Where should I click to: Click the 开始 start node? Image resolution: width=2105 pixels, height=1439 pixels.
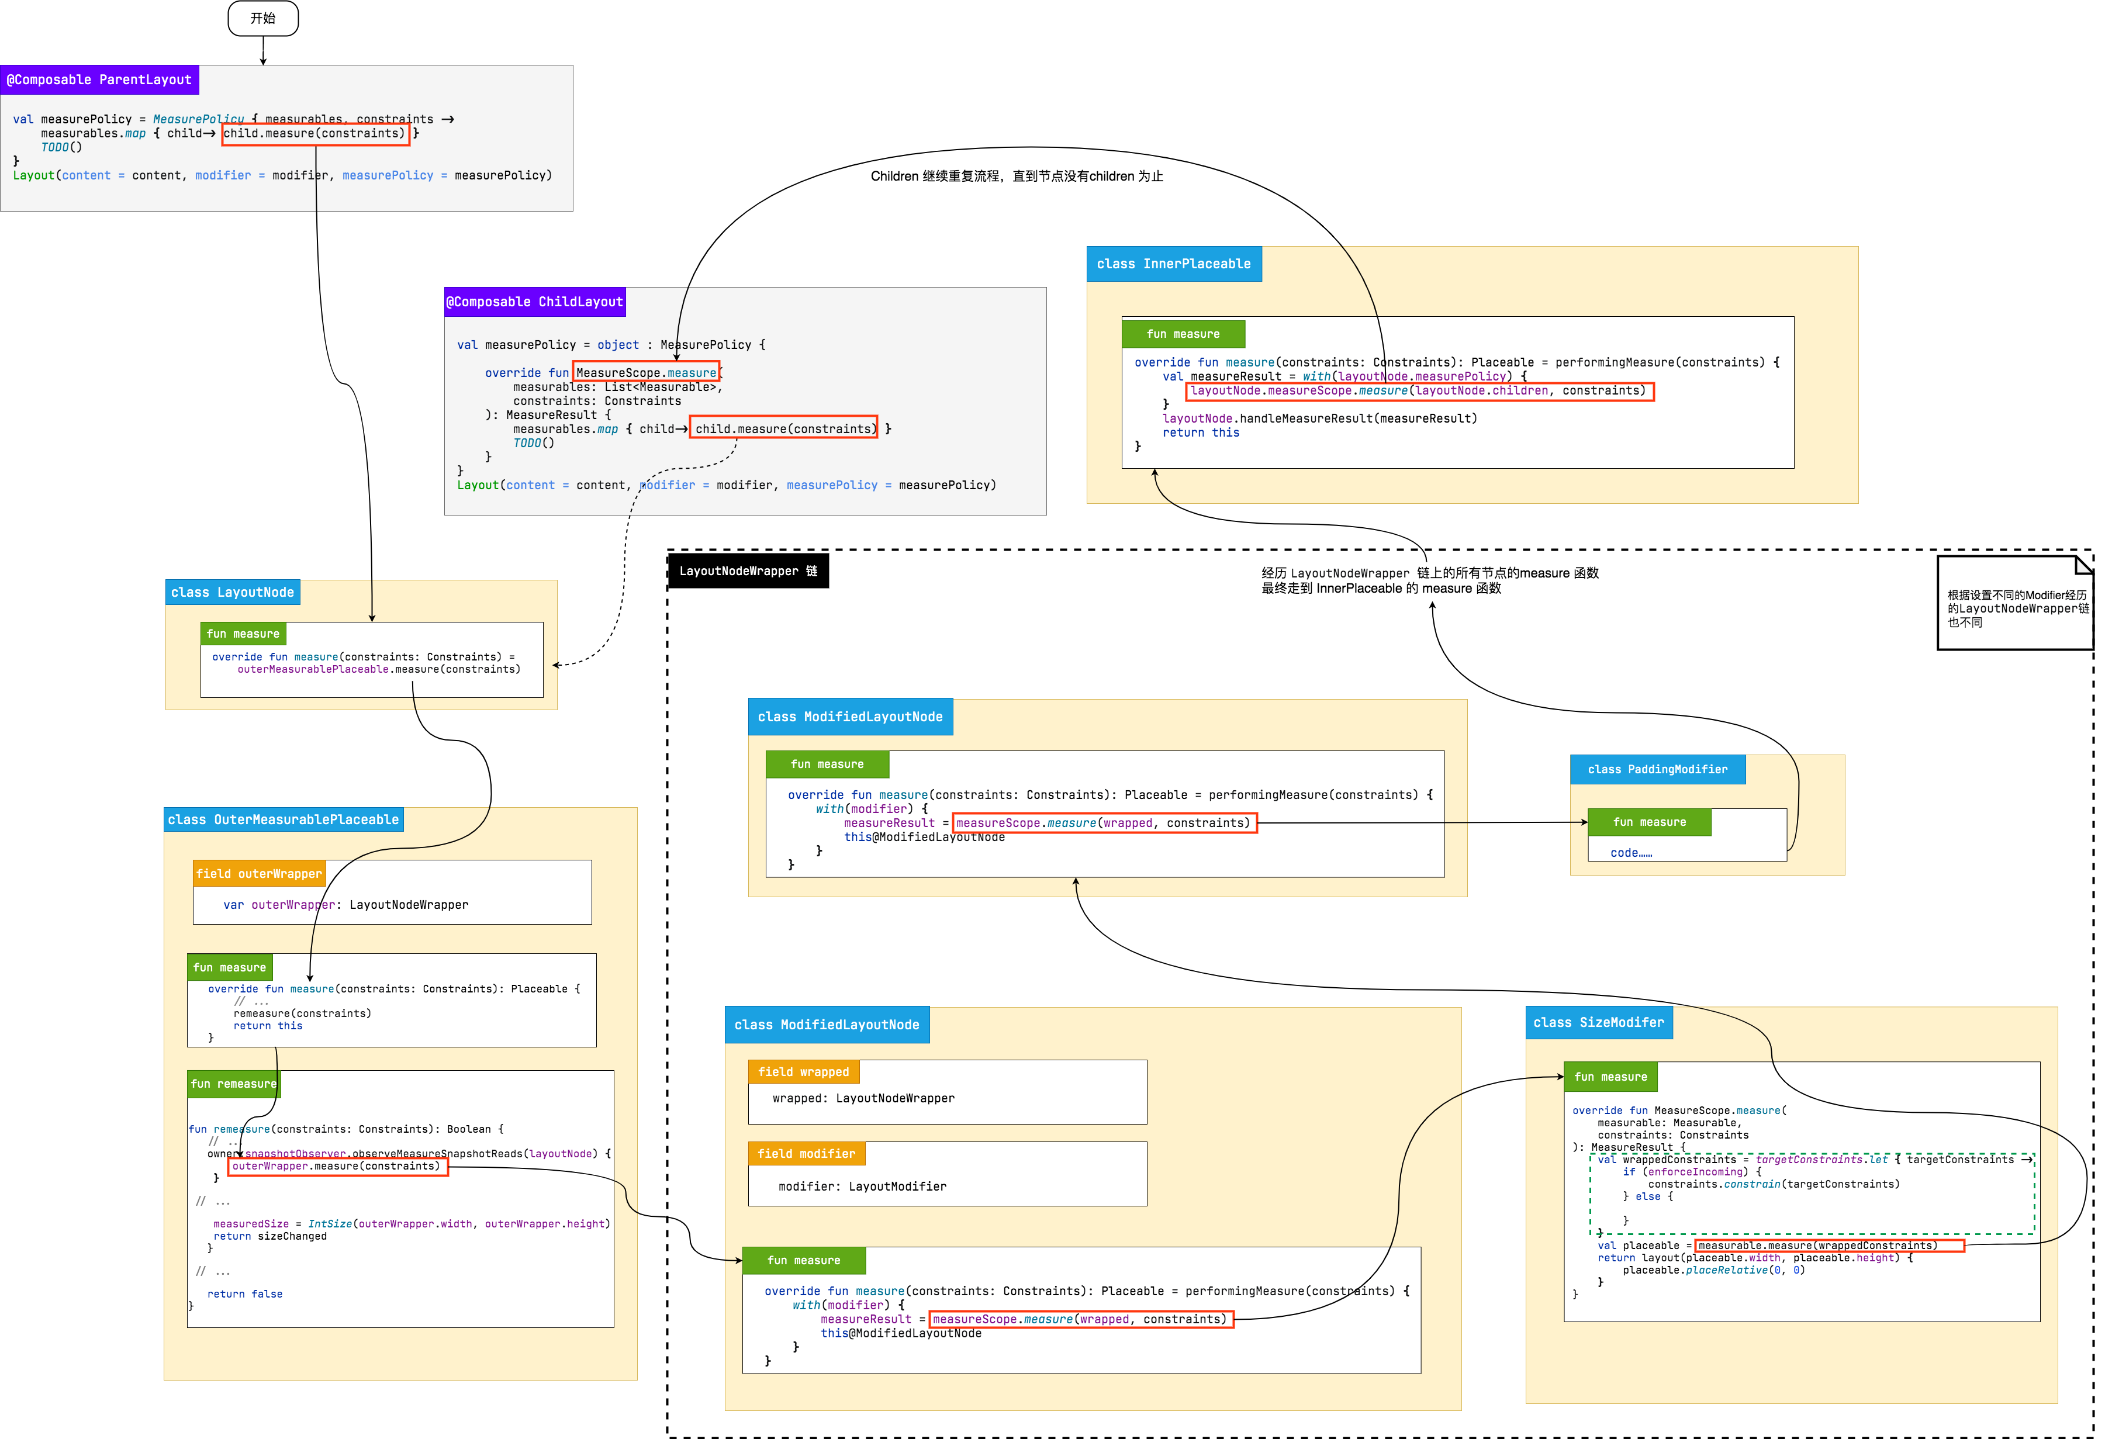click(x=262, y=18)
